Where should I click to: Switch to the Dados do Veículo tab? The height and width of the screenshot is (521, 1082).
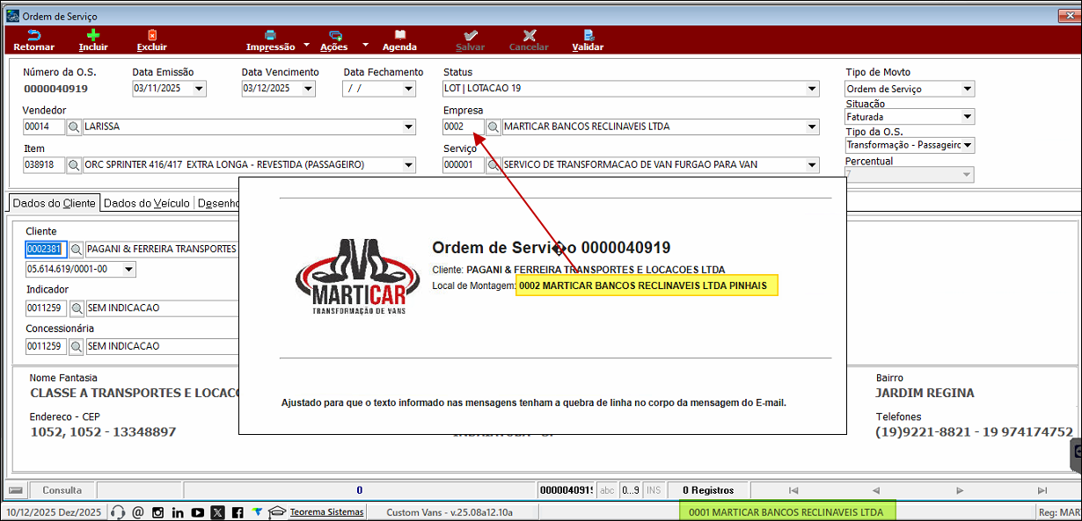(x=146, y=203)
